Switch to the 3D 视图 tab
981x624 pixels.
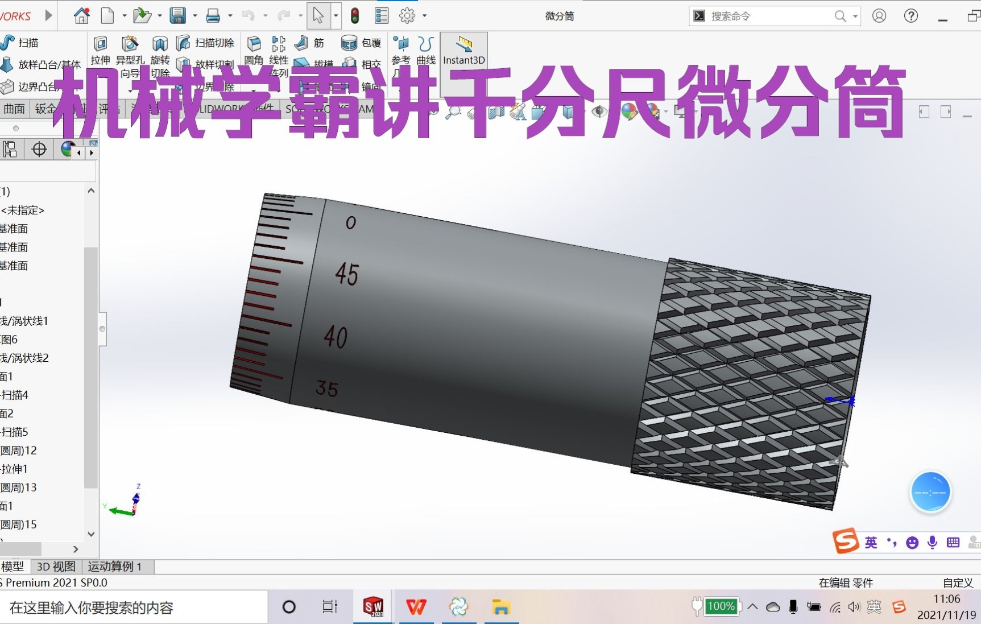click(55, 567)
